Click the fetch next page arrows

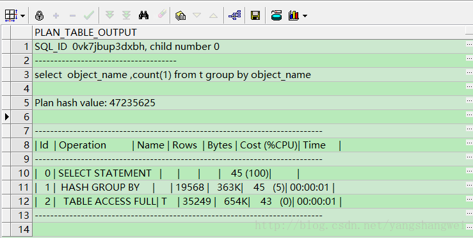point(109,15)
